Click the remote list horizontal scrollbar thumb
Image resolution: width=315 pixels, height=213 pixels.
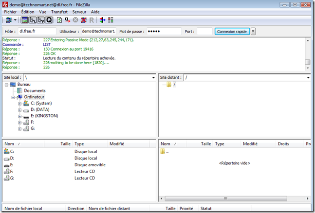(x=226, y=198)
